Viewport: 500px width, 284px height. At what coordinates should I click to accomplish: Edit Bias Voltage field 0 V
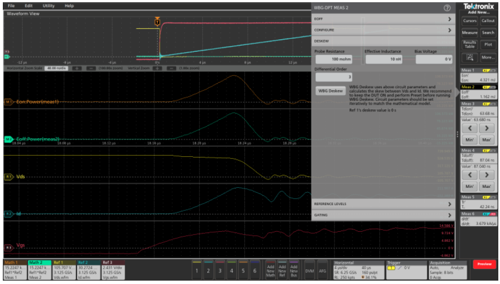coord(434,59)
